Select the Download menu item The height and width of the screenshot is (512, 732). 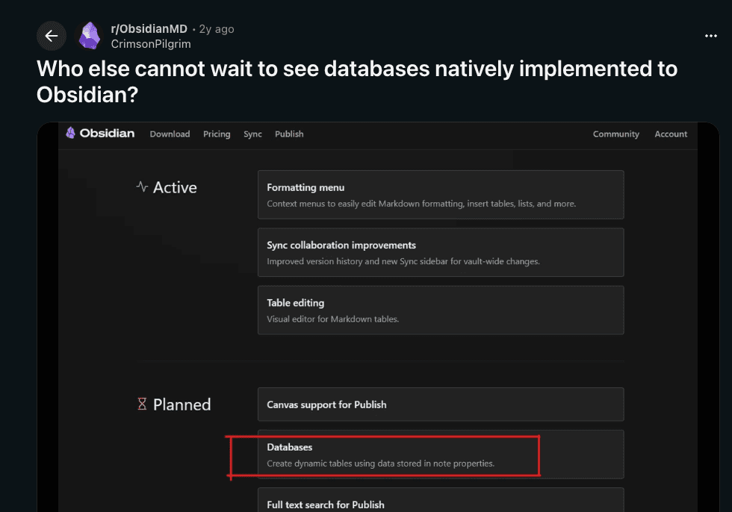(x=170, y=134)
